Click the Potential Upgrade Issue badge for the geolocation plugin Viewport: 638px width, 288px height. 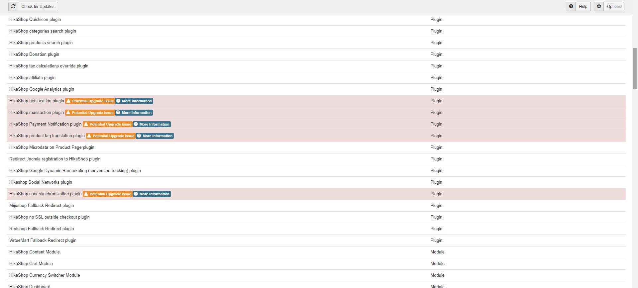pyautogui.click(x=90, y=101)
